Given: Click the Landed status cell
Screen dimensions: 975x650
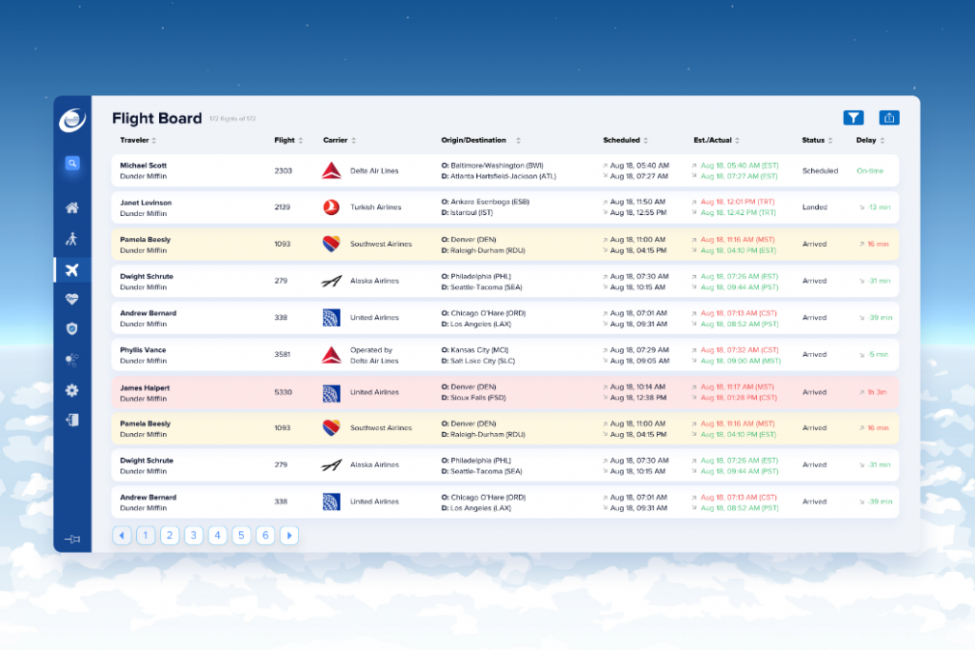Looking at the screenshot, I should (815, 207).
